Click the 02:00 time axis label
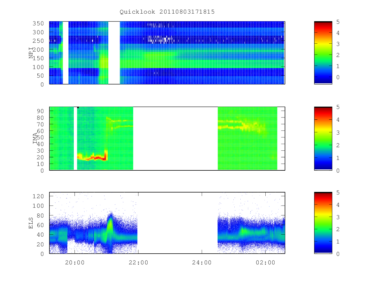Image resolution: width=380 pixels, height=285 pixels. tap(265, 262)
